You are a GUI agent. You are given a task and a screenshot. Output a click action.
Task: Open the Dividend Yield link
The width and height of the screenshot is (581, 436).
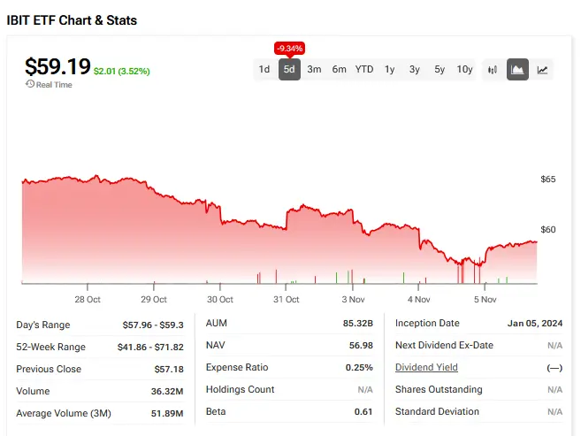[426, 367]
